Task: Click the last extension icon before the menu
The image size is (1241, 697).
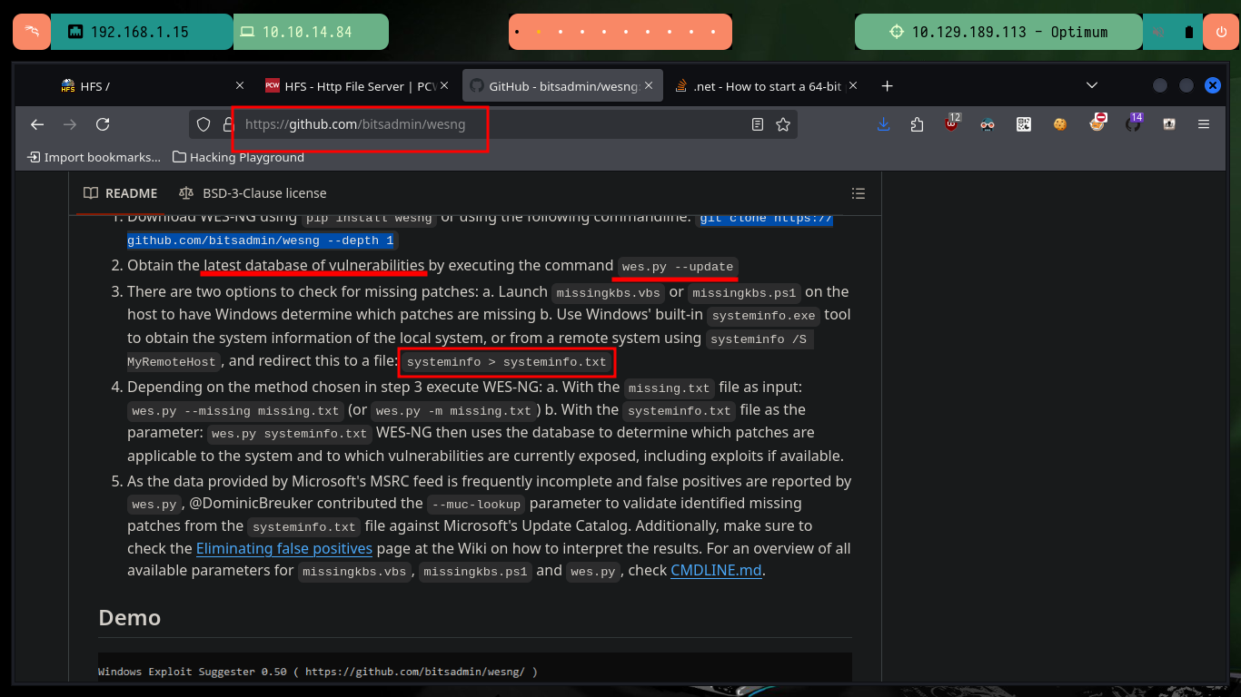Action: pos(1169,124)
